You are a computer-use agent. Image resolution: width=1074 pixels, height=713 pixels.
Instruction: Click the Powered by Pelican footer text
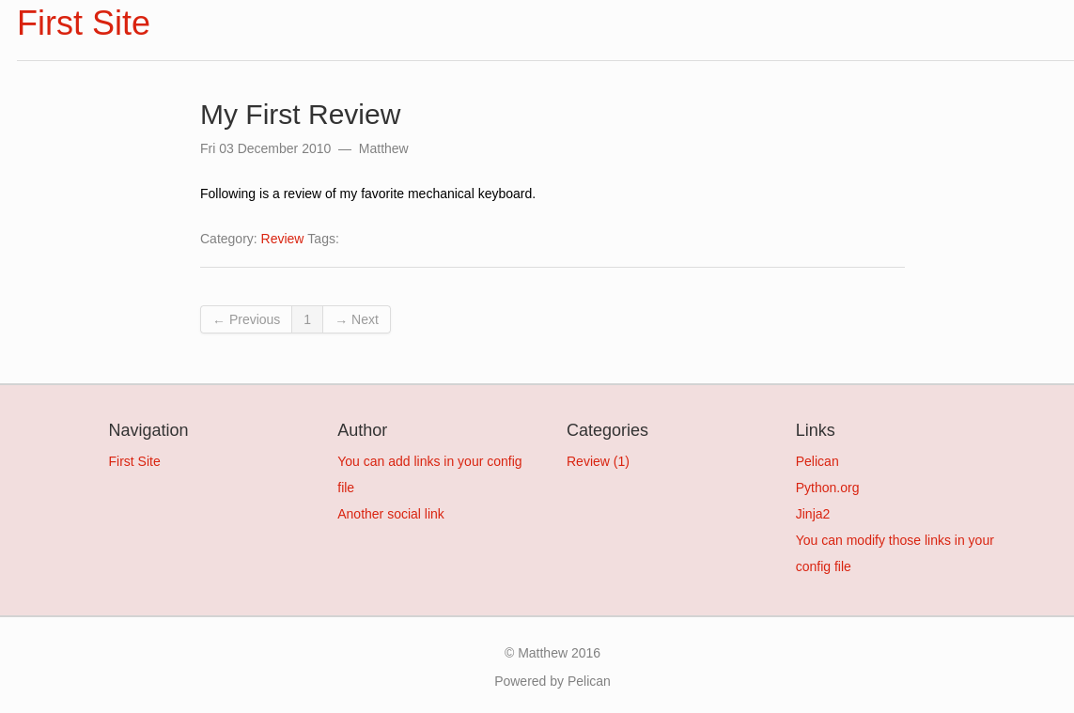click(x=553, y=681)
